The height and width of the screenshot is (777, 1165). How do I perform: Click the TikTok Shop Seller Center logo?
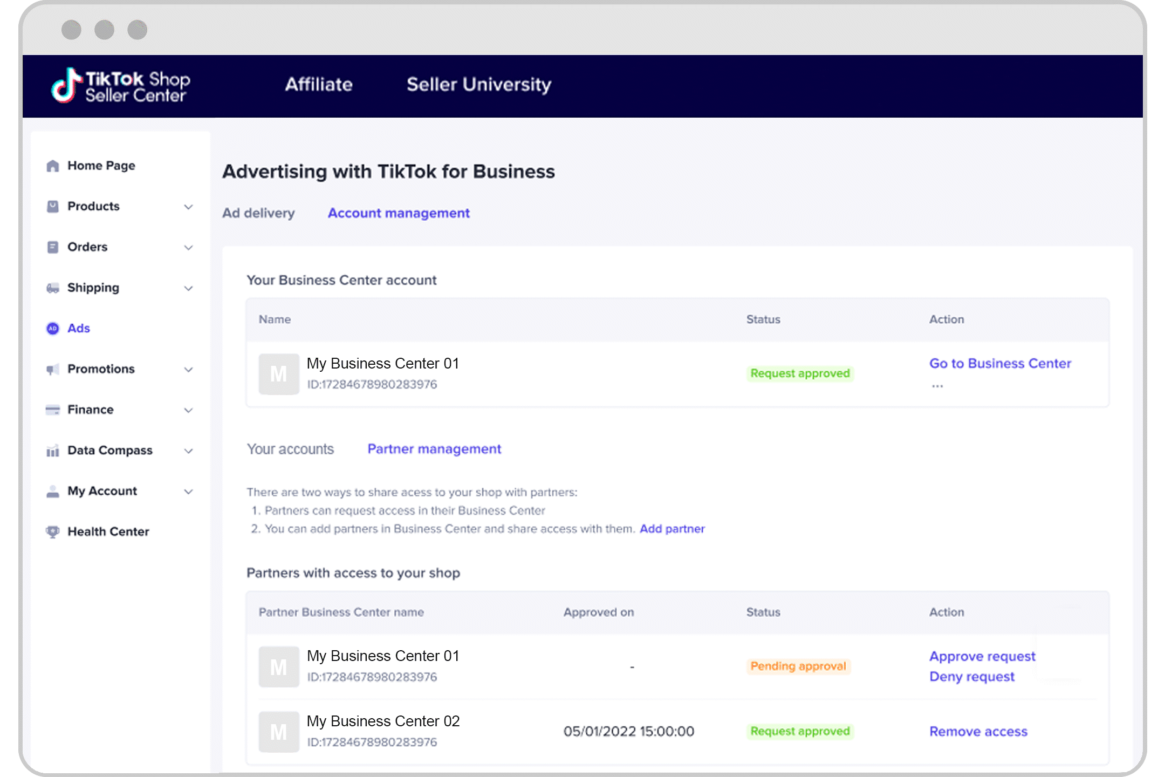coord(121,86)
